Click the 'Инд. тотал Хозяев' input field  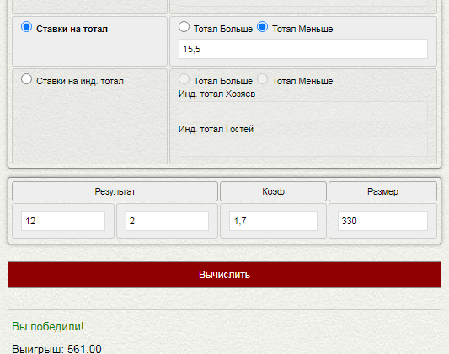pos(303,111)
